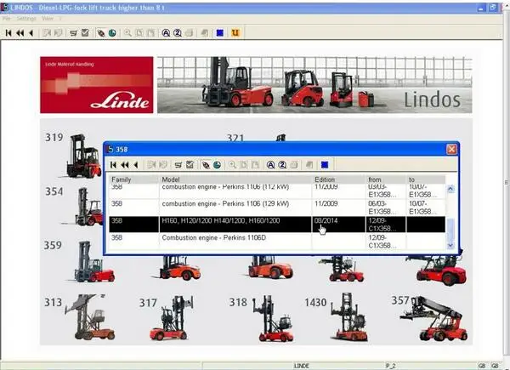Open the ? help menu
The height and width of the screenshot is (370, 510).
59,19
